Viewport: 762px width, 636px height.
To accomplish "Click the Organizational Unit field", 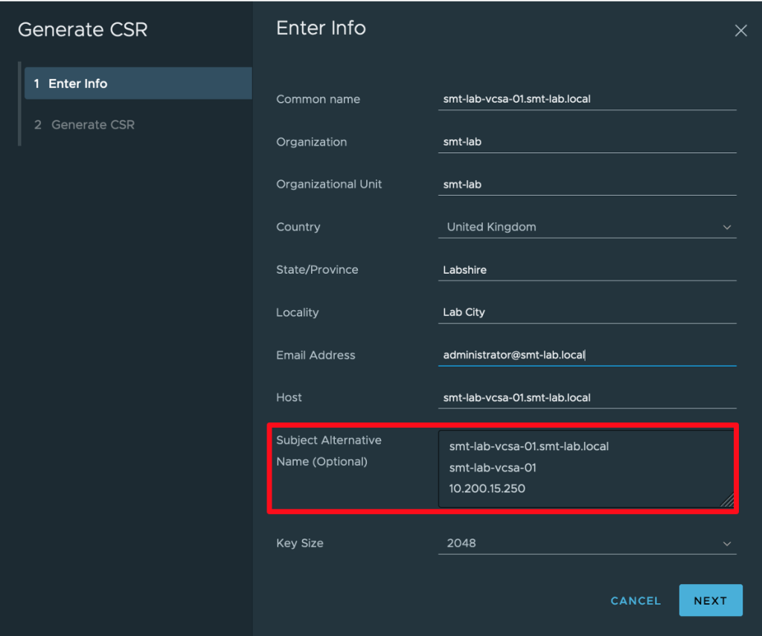I will point(586,184).
